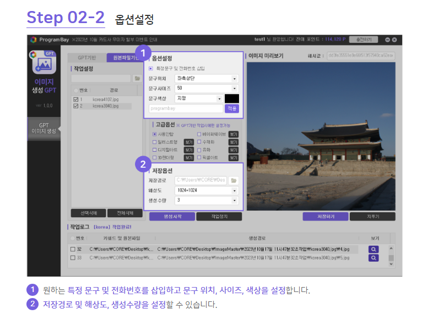Switch to the GPT기반 tab
Screen dimensions: 428x325
click(87, 58)
